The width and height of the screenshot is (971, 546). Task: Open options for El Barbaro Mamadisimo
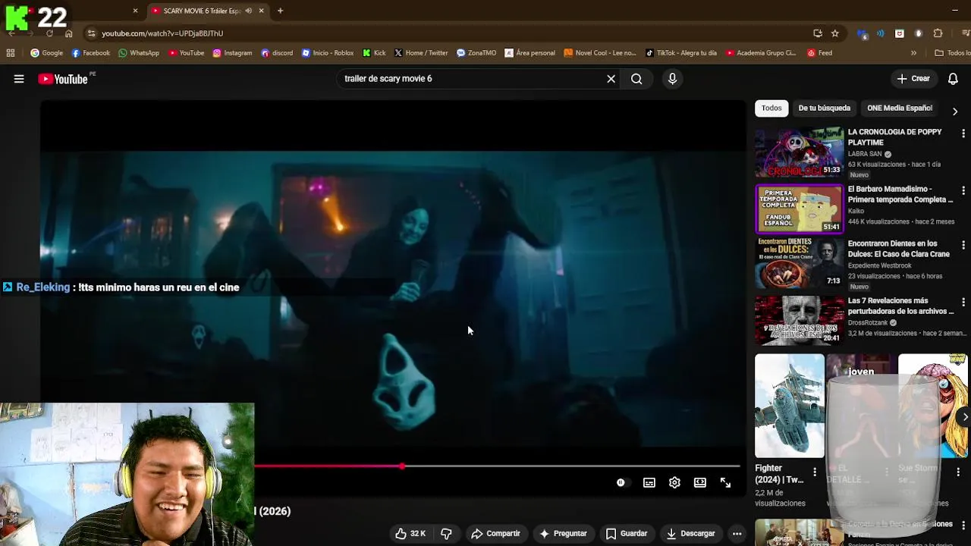click(x=963, y=190)
